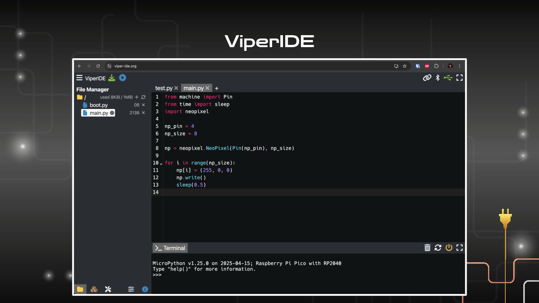Click the browser back arrow
The height and width of the screenshot is (303, 539).
(79, 66)
